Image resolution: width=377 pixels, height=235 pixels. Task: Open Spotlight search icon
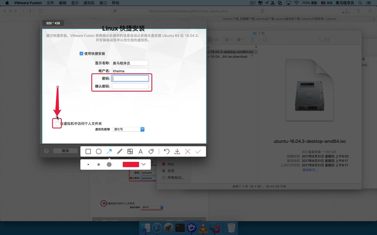pyautogui.click(x=360, y=3)
